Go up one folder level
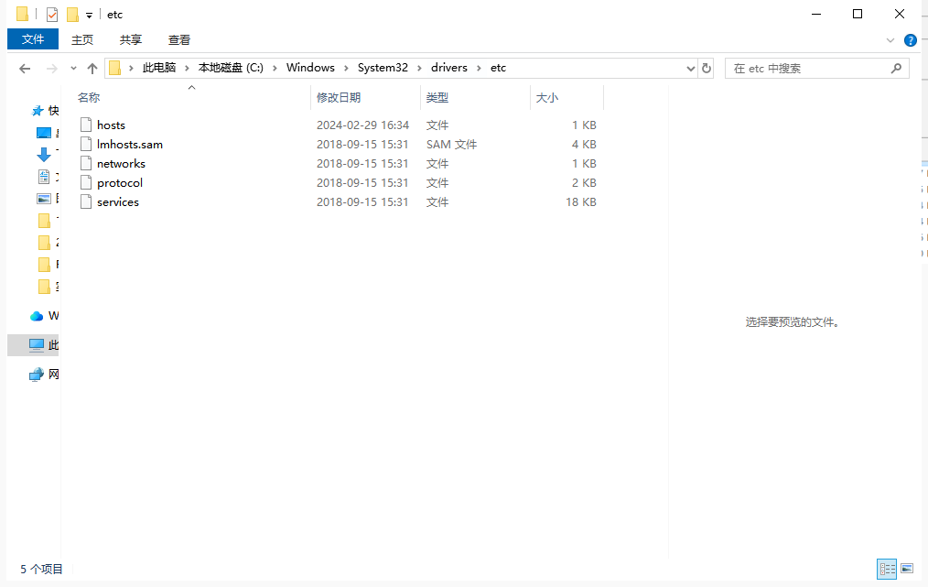 (x=92, y=69)
